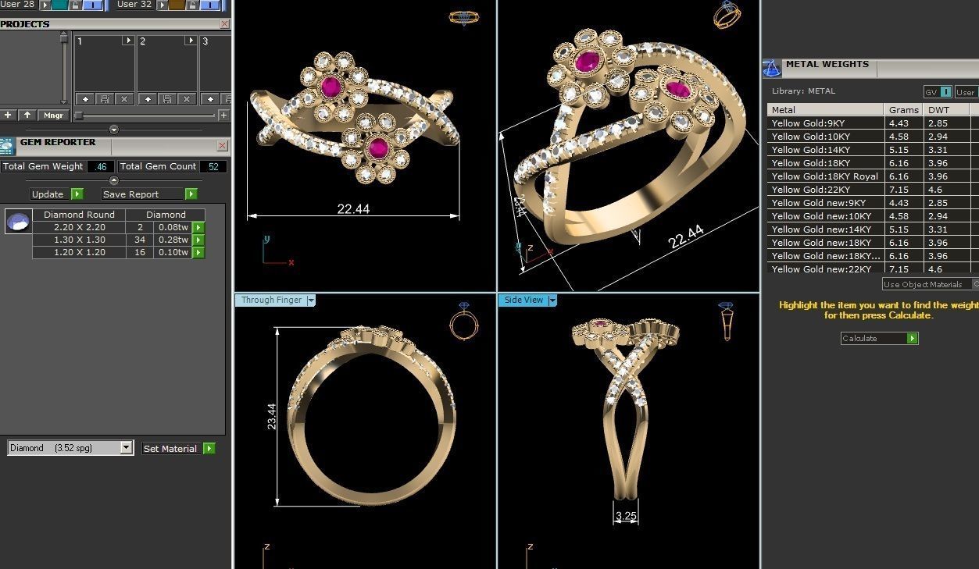Click green arrow on 0.10tw row
Image resolution: width=979 pixels, height=569 pixels.
pyautogui.click(x=198, y=253)
